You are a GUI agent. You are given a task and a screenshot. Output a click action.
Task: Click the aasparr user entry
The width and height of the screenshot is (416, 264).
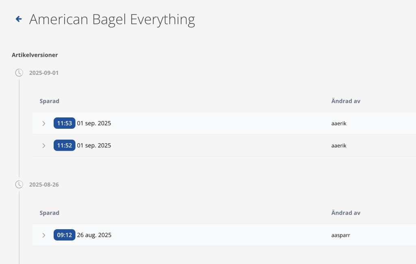pyautogui.click(x=341, y=235)
